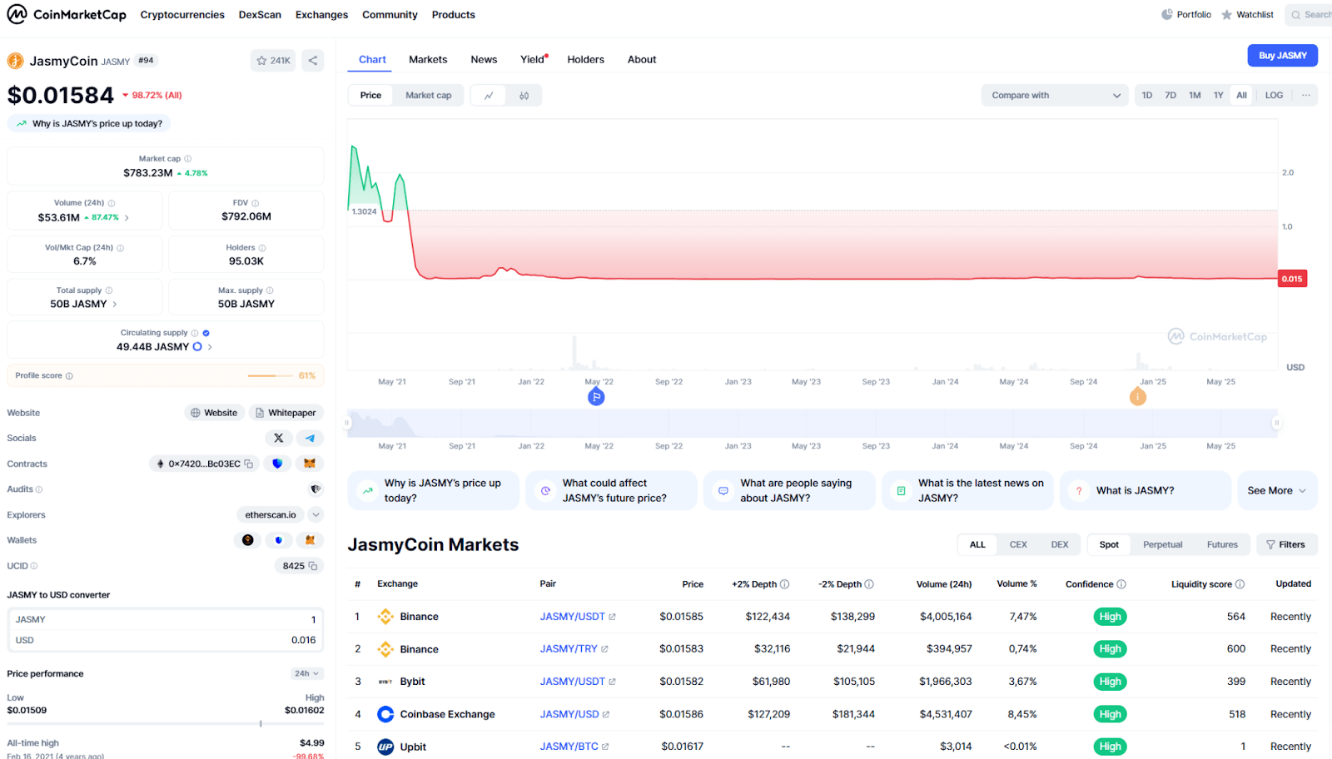Select the Price chart toggle
The width and height of the screenshot is (1332, 759).
pyautogui.click(x=370, y=96)
